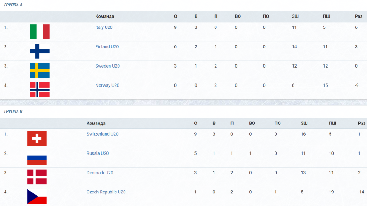
Task: Click the Norway flag icon
Action: pyautogui.click(x=40, y=90)
